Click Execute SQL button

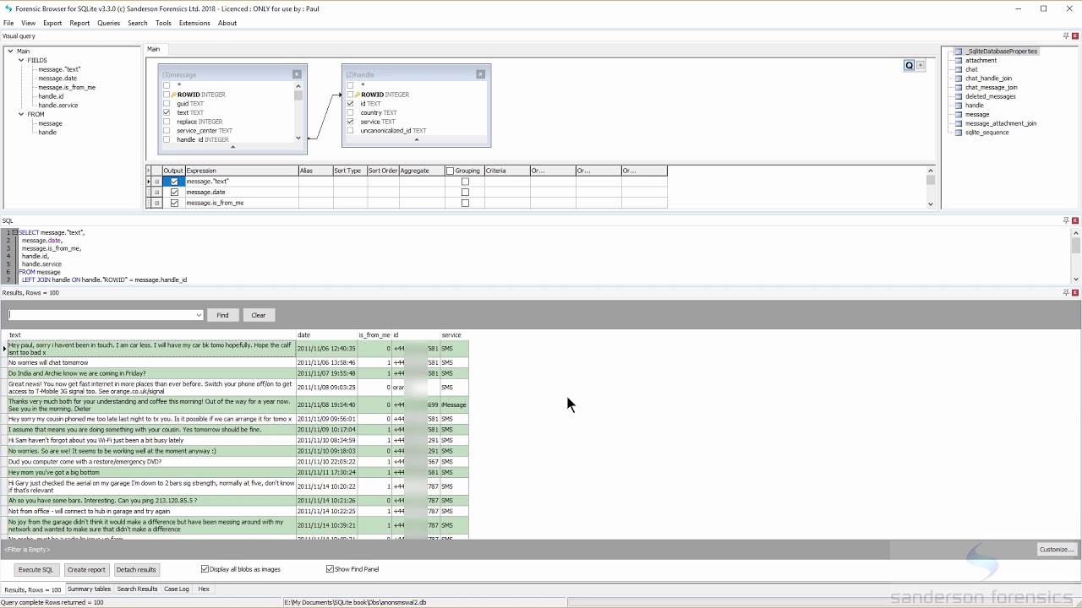tap(36, 570)
